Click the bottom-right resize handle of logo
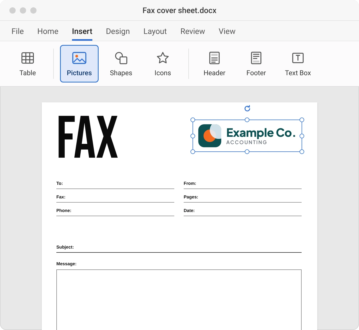Viewport: 359px width, 330px height. [302, 152]
